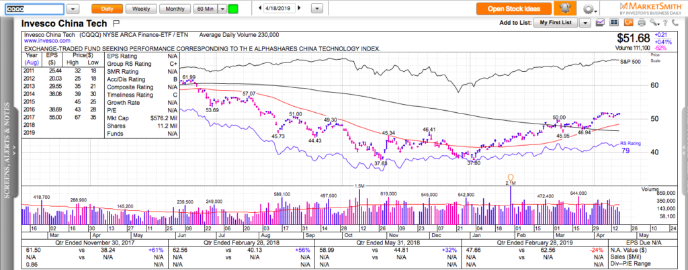688x270 pixels.
Task: Click the $51.68 current price
Action: [633, 37]
